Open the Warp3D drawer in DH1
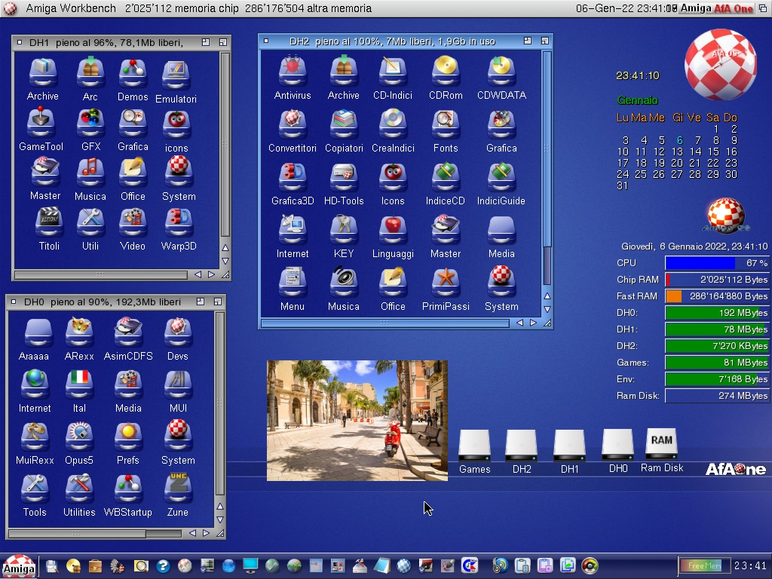The image size is (772, 579). [178, 223]
